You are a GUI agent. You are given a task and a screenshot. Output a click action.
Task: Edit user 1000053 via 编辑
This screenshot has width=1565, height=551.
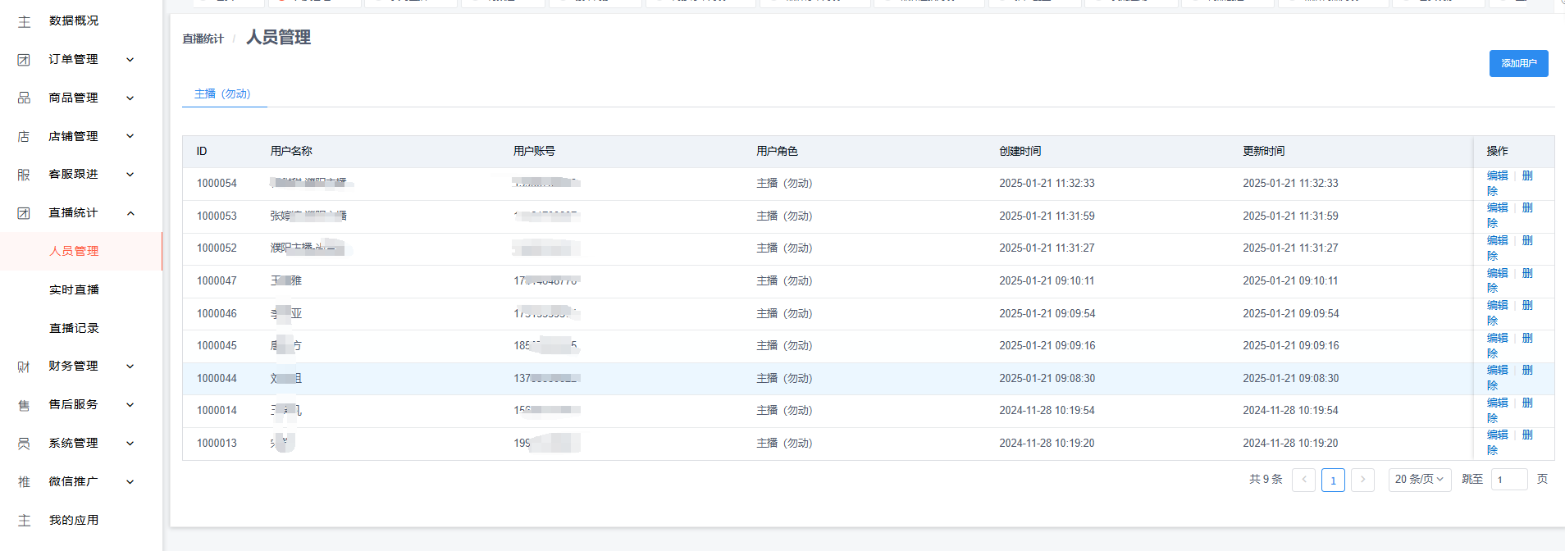[x=1497, y=207]
